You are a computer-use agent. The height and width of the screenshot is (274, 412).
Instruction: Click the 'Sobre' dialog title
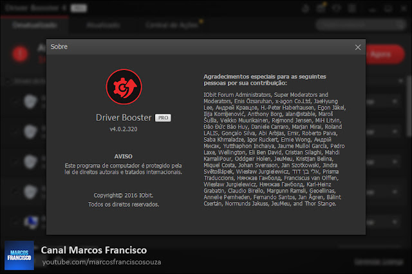(59, 47)
